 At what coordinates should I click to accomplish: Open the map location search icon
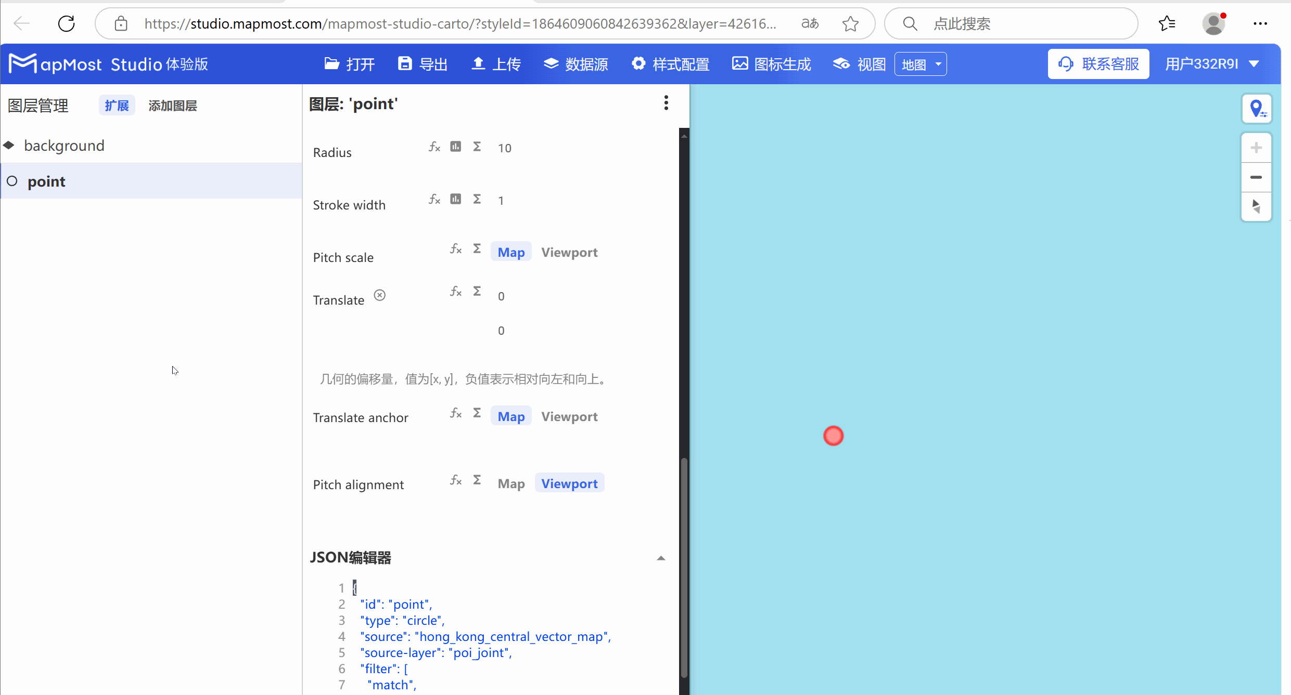click(x=1257, y=109)
